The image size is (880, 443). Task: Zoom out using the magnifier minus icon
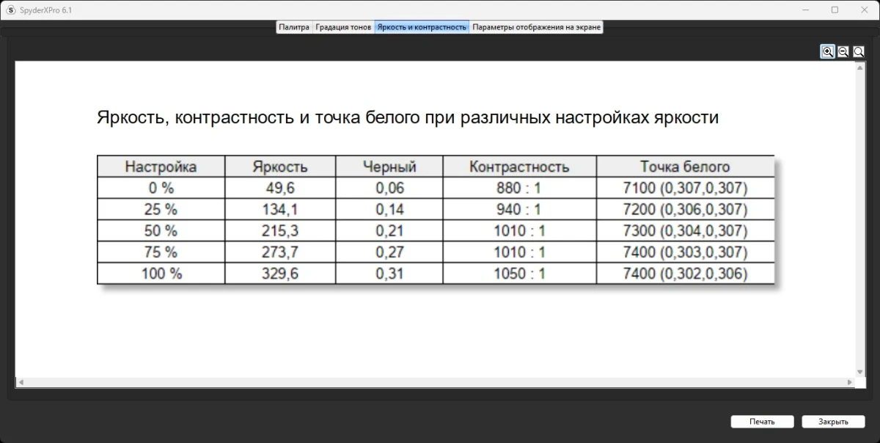(x=843, y=51)
